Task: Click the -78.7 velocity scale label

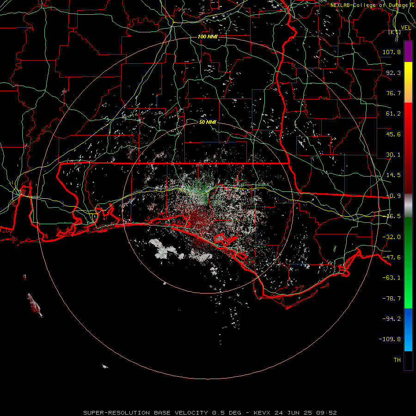Action: (392, 299)
